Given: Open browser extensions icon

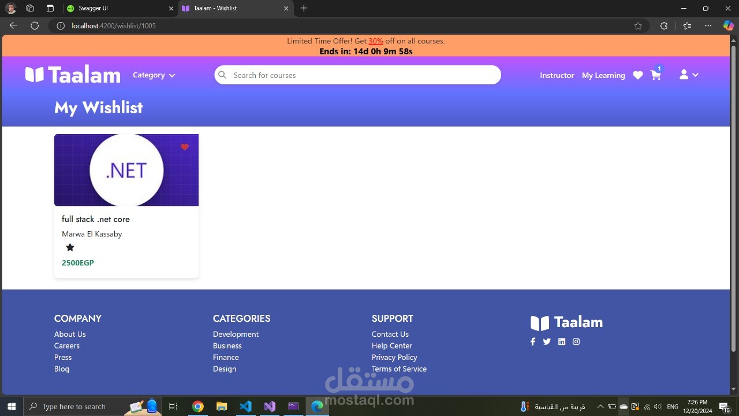Looking at the screenshot, I should point(664,25).
